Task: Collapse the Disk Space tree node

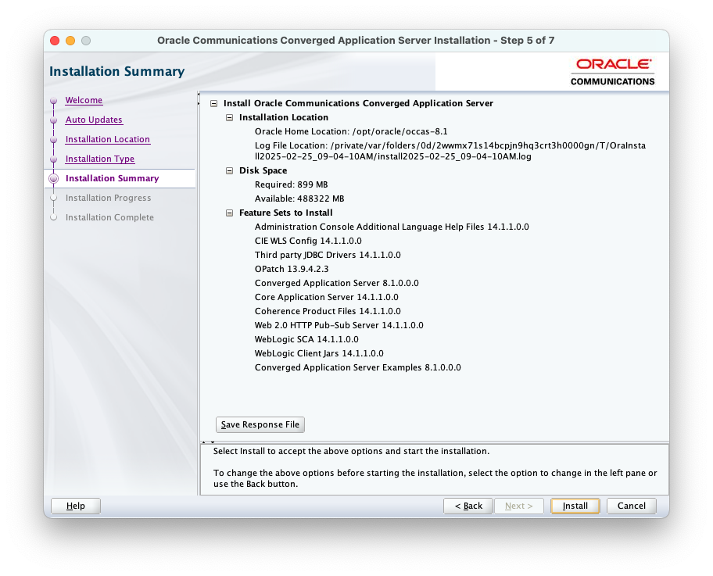Action: click(230, 171)
